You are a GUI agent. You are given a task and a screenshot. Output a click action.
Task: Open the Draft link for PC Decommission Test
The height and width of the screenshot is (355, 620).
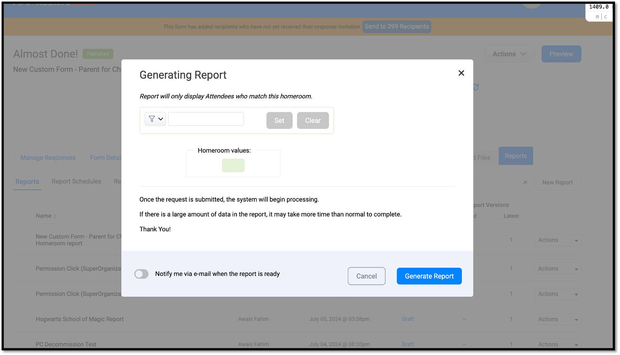[408, 344]
